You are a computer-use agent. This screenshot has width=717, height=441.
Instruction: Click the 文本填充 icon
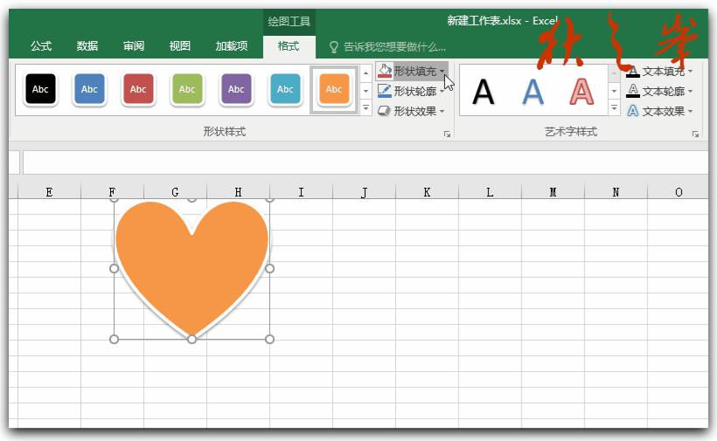pyautogui.click(x=633, y=72)
